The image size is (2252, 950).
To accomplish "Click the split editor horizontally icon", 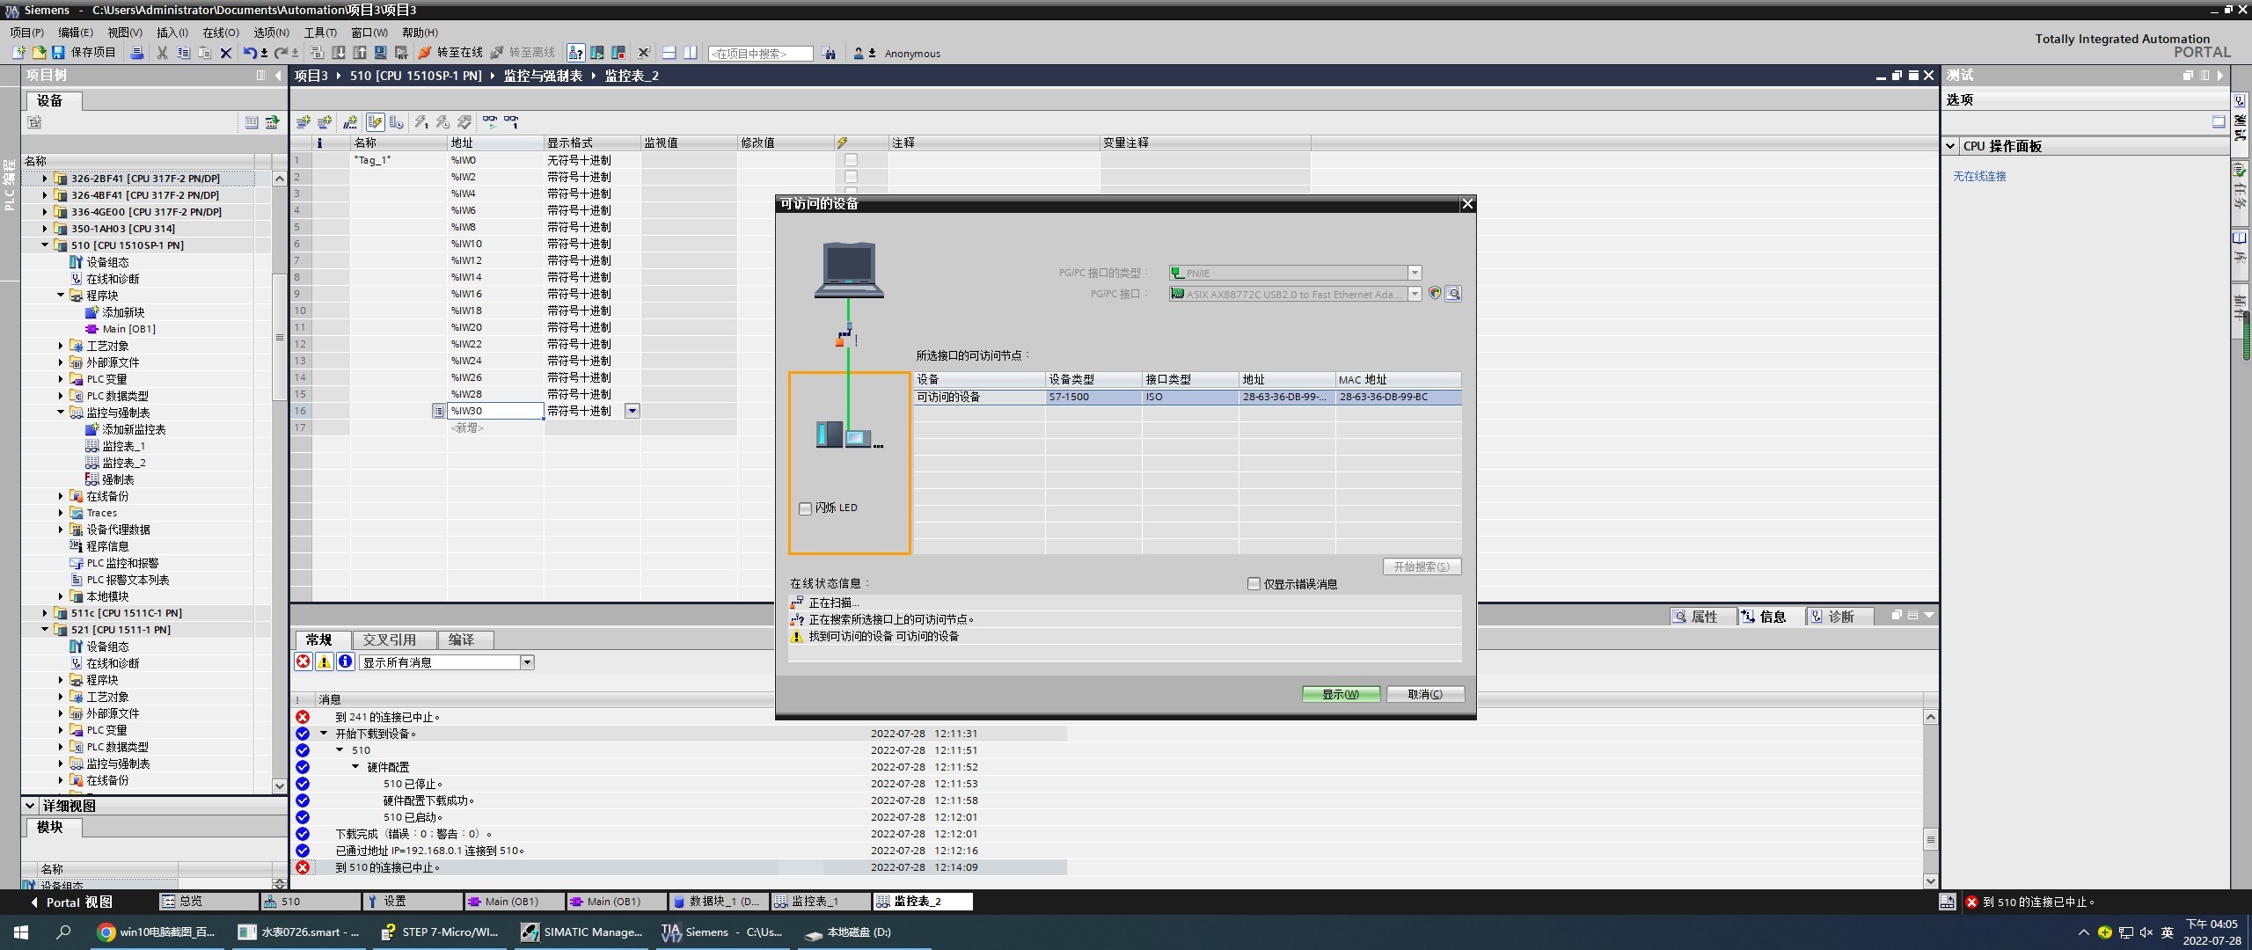I will point(669,53).
